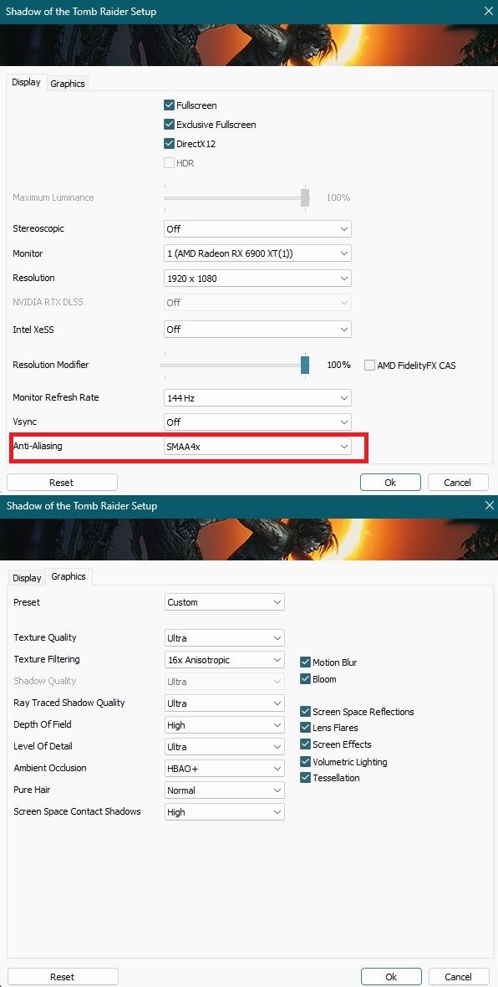Screen dimensions: 498x987
Task: Expand the Depth Of Field dropdown
Action: coord(225,725)
